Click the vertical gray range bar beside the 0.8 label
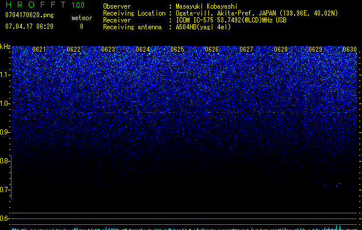 [11, 177]
